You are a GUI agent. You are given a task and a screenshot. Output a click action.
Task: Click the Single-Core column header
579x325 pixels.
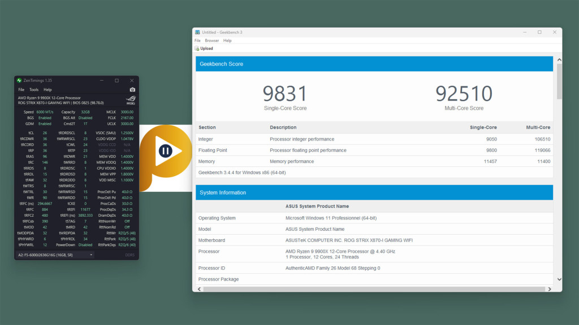point(483,128)
